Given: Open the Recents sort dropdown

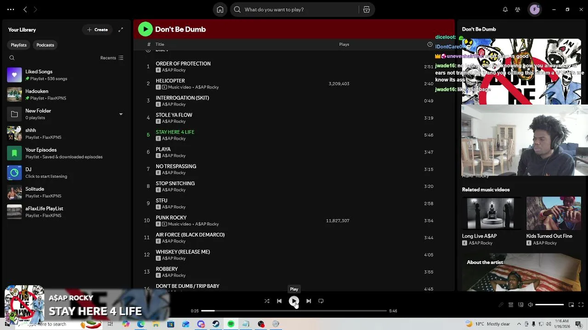Looking at the screenshot, I should click(112, 58).
